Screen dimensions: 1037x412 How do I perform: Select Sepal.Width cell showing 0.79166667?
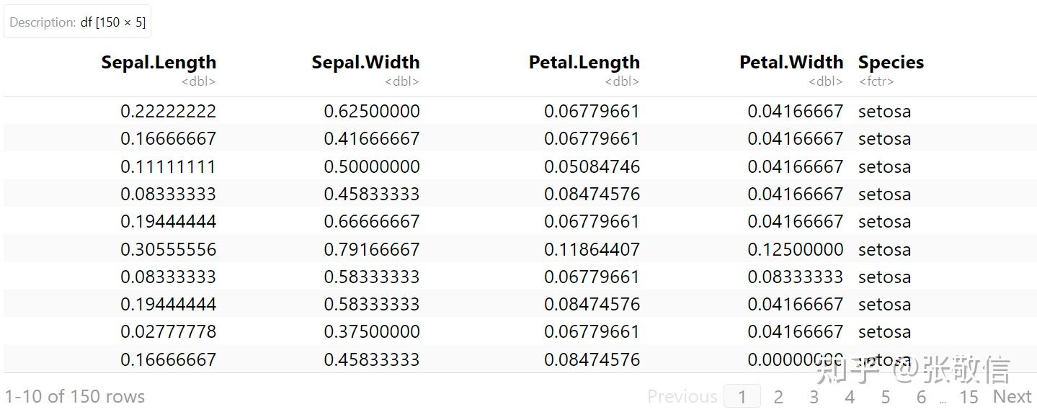point(372,250)
